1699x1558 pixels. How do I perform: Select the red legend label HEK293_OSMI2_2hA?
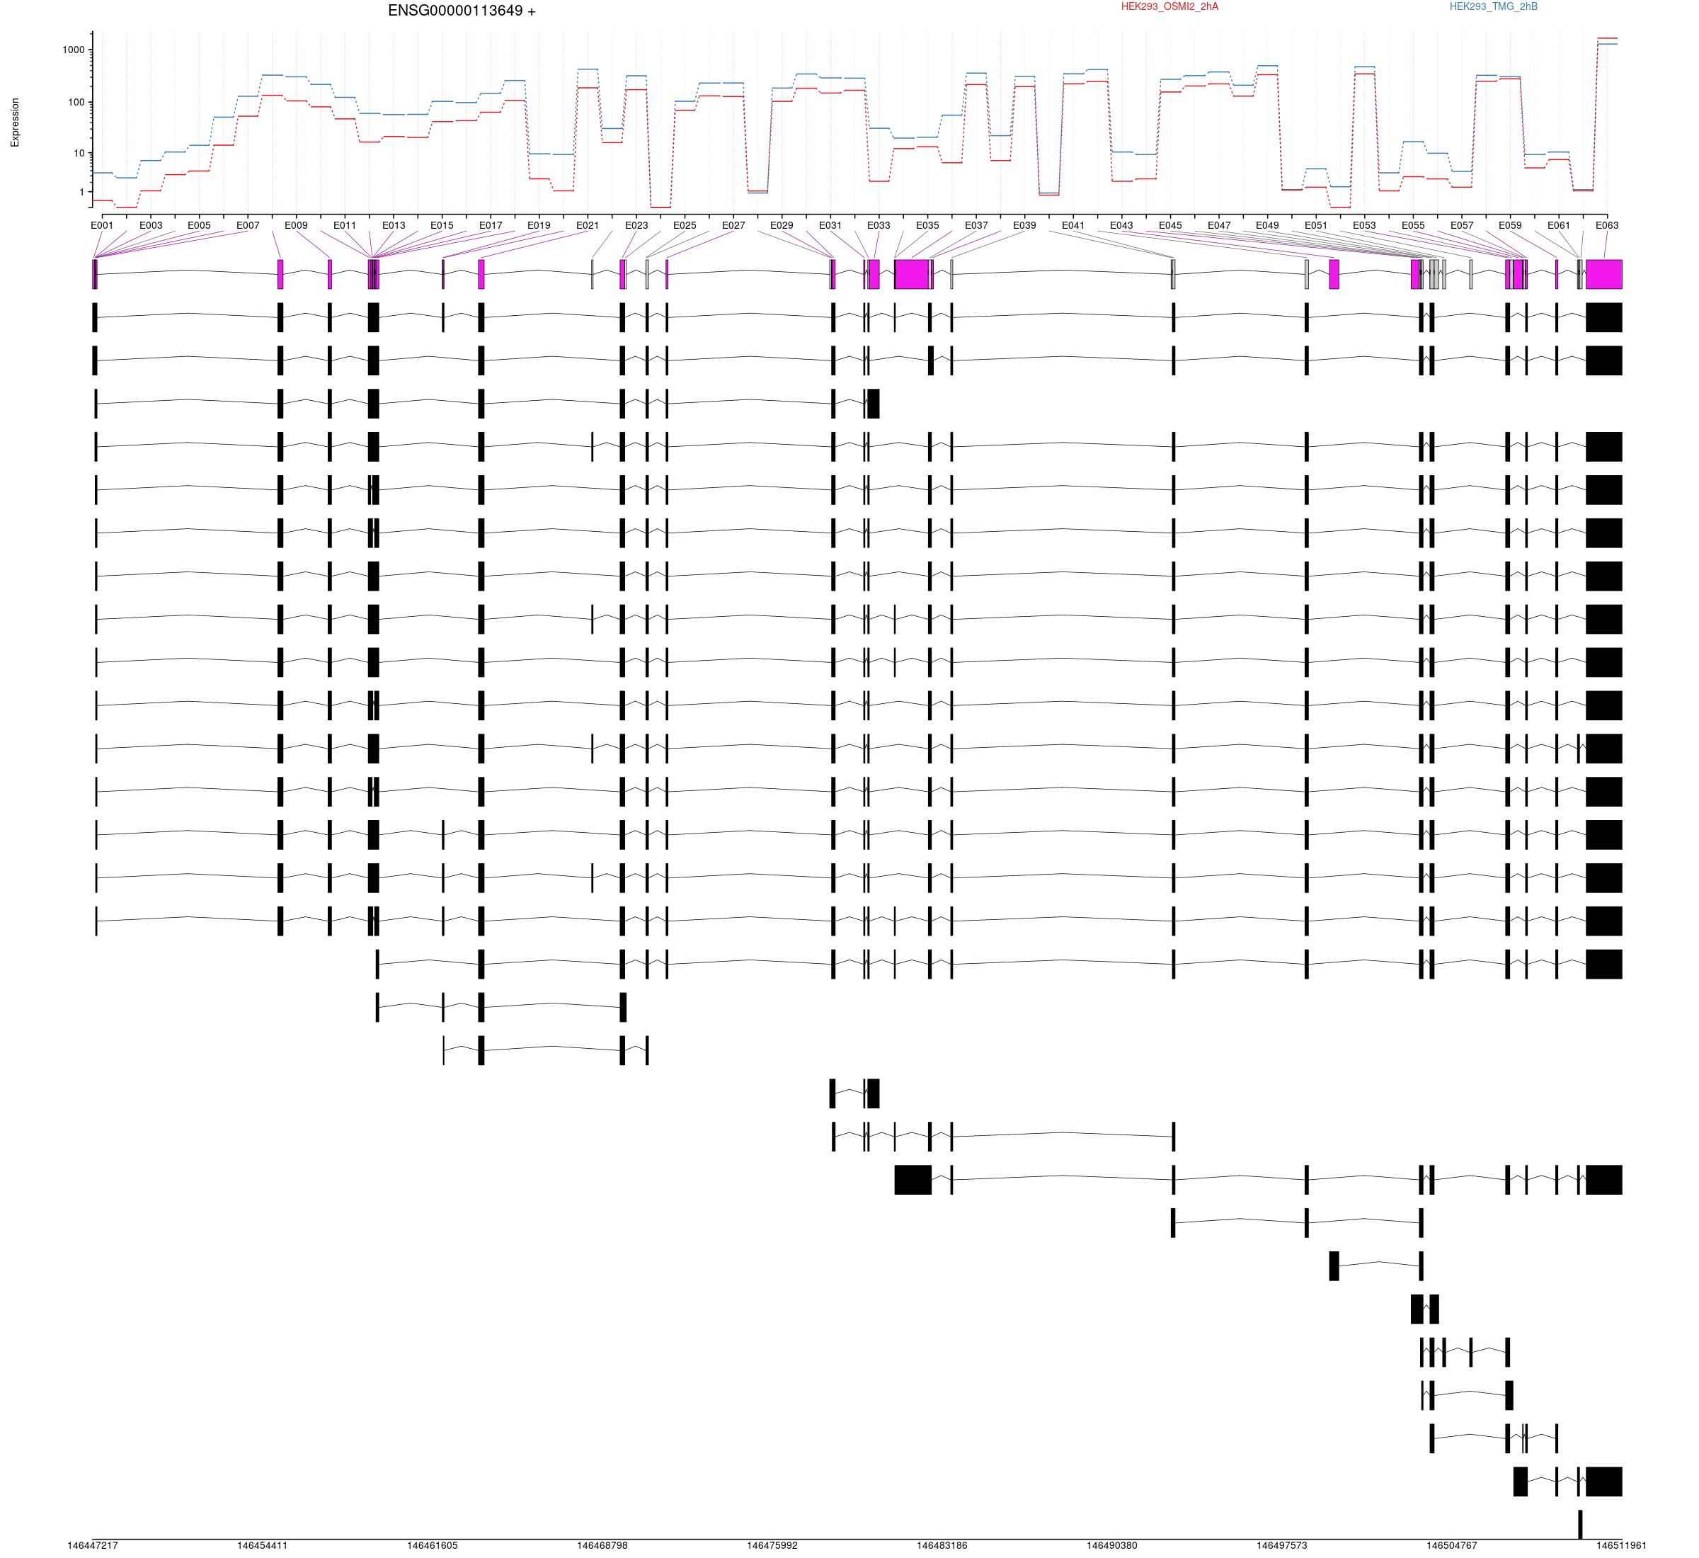click(x=1169, y=7)
